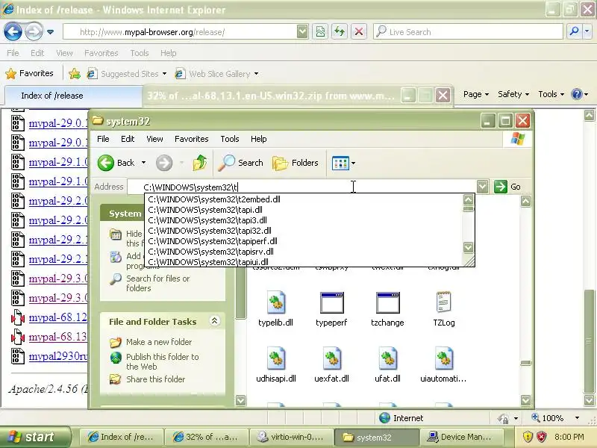Click Make a new folder task
Image resolution: width=597 pixels, height=448 pixels.
(159, 342)
